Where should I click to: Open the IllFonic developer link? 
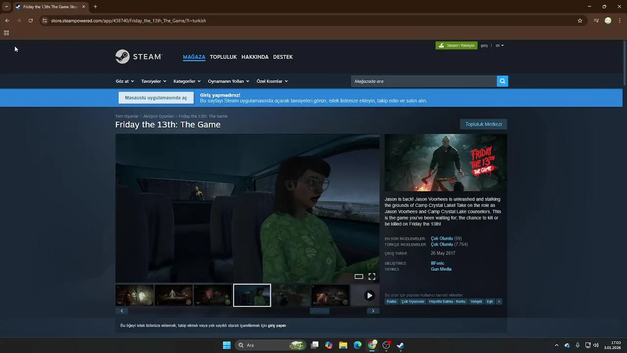click(x=437, y=263)
